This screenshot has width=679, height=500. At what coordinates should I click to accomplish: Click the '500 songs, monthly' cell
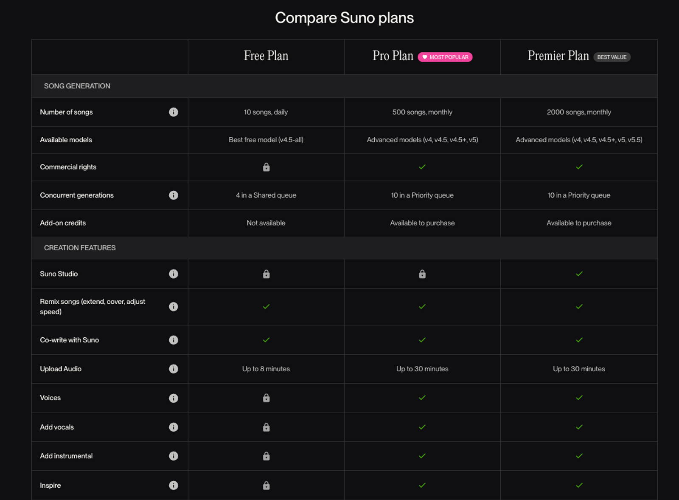pos(422,112)
